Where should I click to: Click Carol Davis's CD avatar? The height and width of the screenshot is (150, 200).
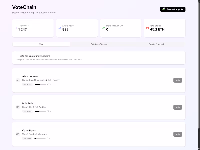18,134
